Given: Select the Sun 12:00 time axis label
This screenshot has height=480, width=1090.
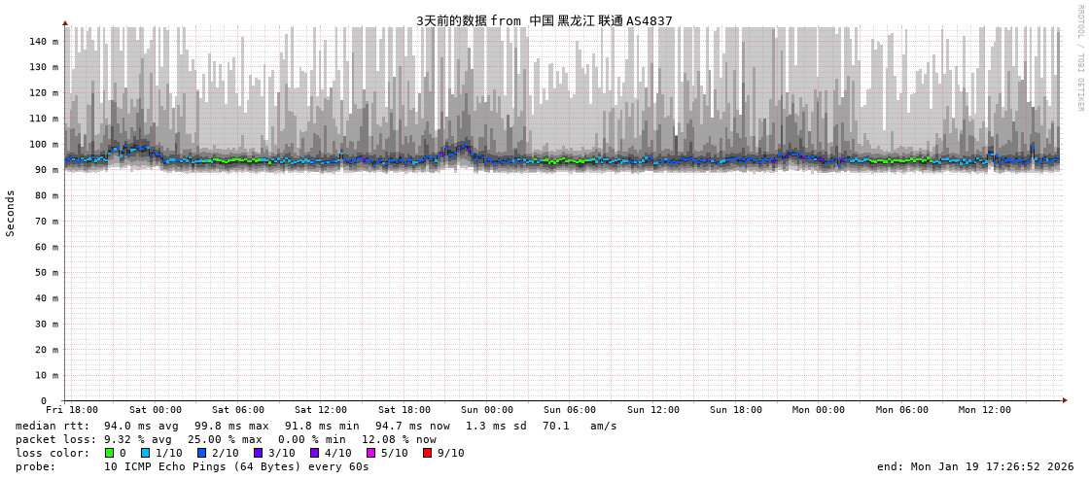Looking at the screenshot, I should click(x=652, y=410).
